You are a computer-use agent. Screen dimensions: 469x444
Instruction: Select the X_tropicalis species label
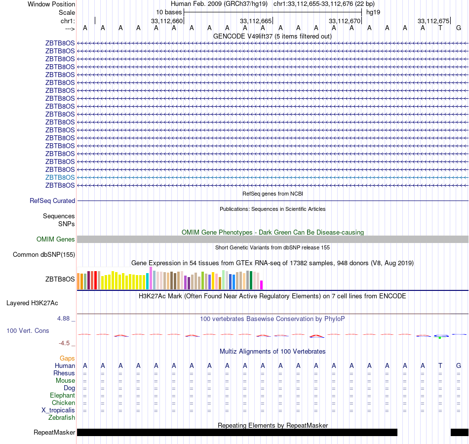pos(58,410)
